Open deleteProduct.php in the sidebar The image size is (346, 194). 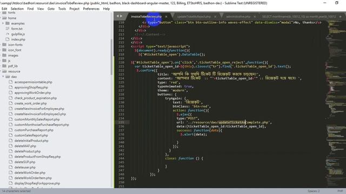(x=28, y=151)
